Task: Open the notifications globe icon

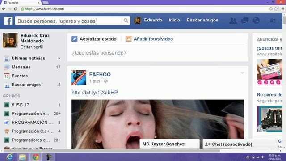Action: (x=256, y=21)
